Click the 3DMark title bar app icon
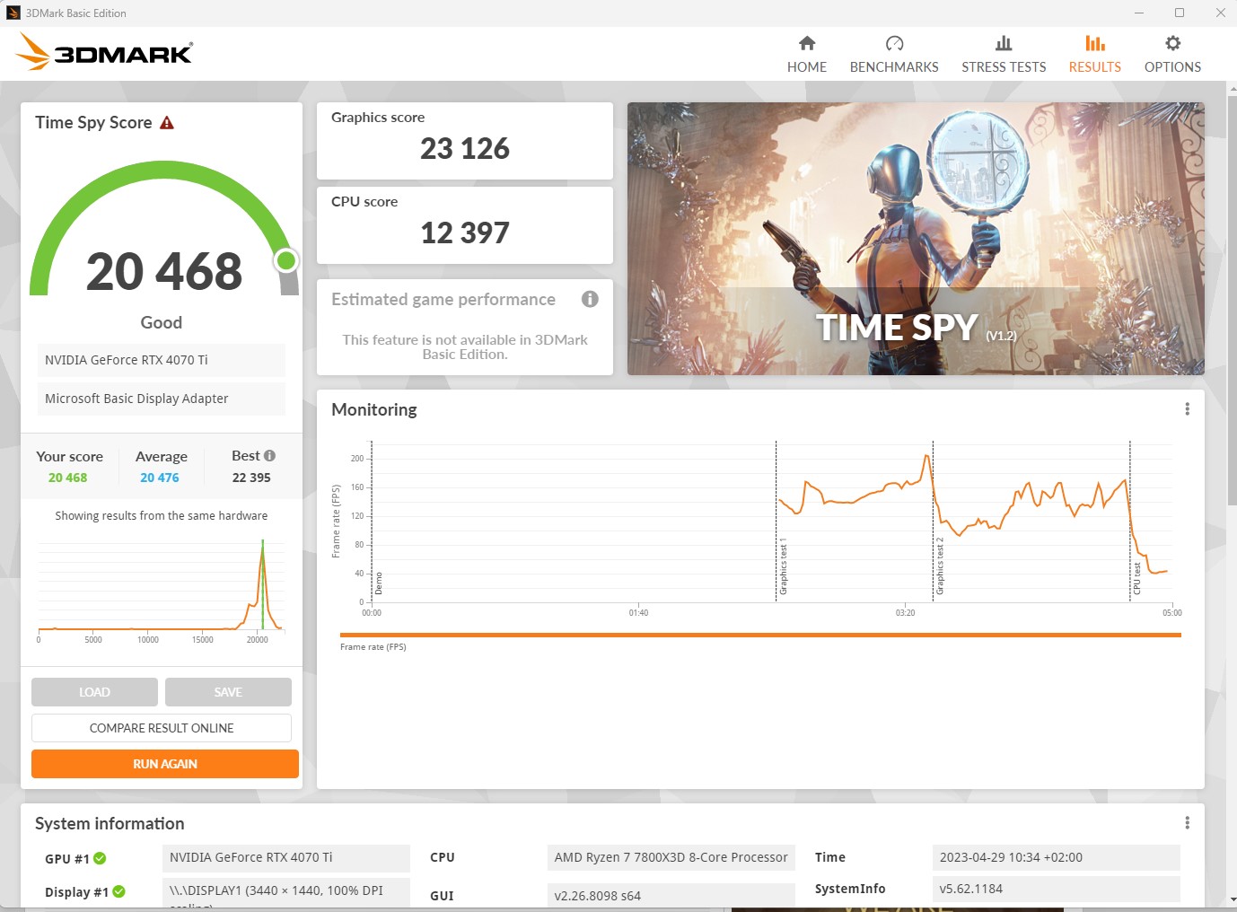 [13, 13]
